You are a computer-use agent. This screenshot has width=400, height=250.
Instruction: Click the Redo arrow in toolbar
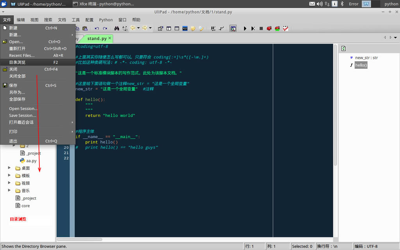click(x=105, y=29)
